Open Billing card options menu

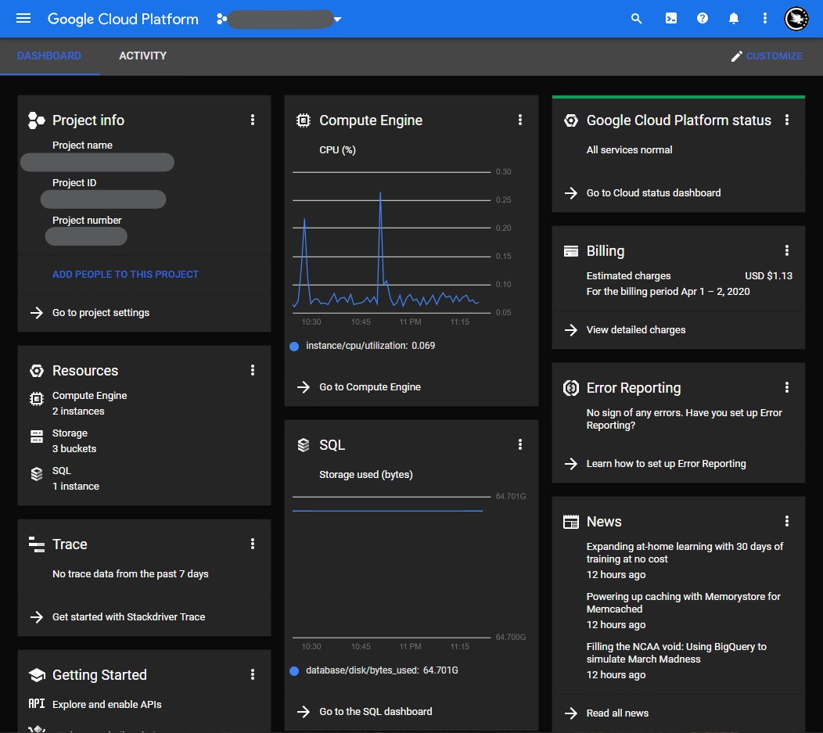(787, 251)
